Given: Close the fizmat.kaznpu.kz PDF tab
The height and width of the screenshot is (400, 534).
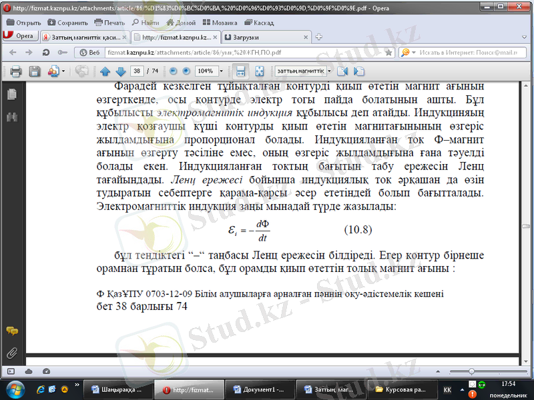Looking at the screenshot, I should tap(215, 37).
